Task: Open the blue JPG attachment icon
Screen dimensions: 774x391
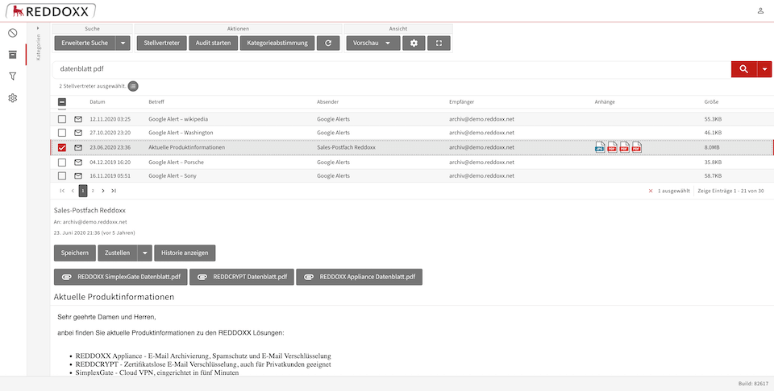Action: point(600,147)
